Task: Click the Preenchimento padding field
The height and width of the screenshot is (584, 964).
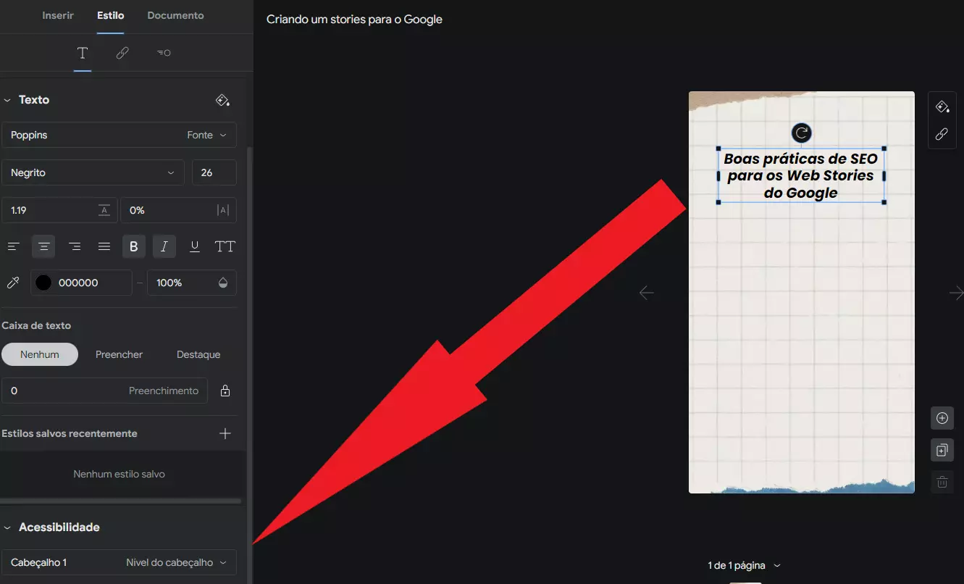Action: pyautogui.click(x=104, y=391)
